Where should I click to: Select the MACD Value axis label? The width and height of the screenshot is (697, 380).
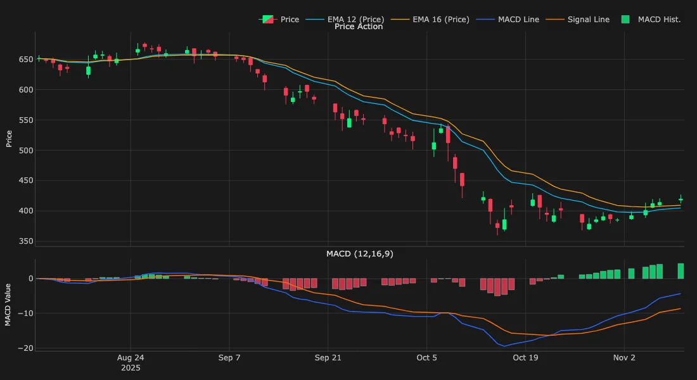(x=8, y=305)
